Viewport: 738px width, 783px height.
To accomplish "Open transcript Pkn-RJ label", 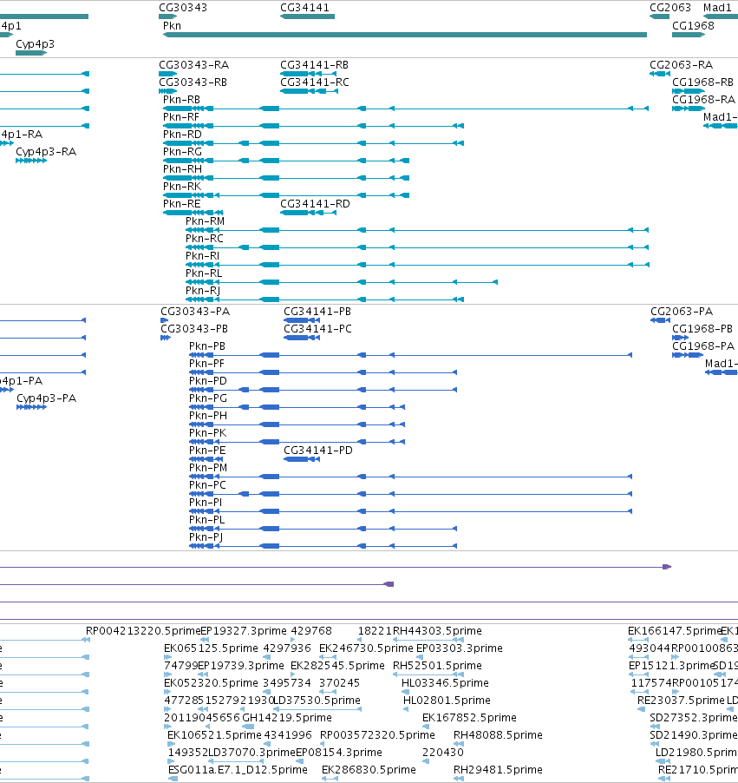I will pyautogui.click(x=203, y=291).
